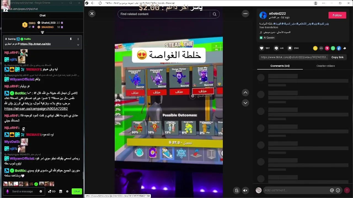Open the three-dots more options on video
Viewport: 353px width, 198px height.
245,13
